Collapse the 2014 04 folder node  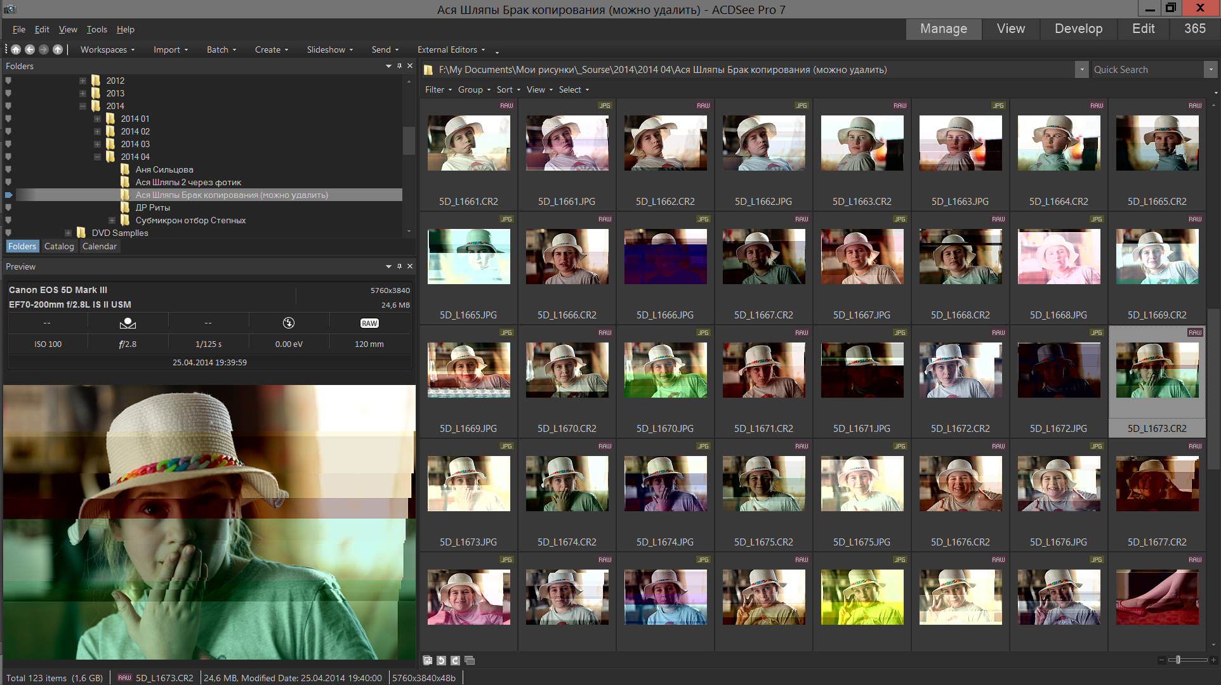click(x=97, y=157)
